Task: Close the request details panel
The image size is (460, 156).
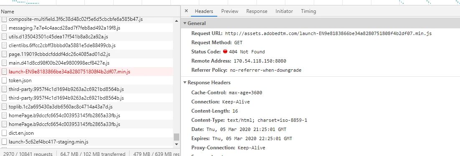Action: point(186,11)
